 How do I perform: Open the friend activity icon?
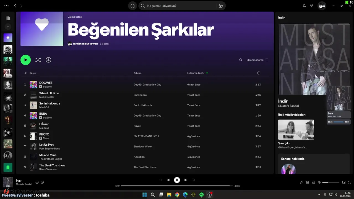(x=312, y=6)
